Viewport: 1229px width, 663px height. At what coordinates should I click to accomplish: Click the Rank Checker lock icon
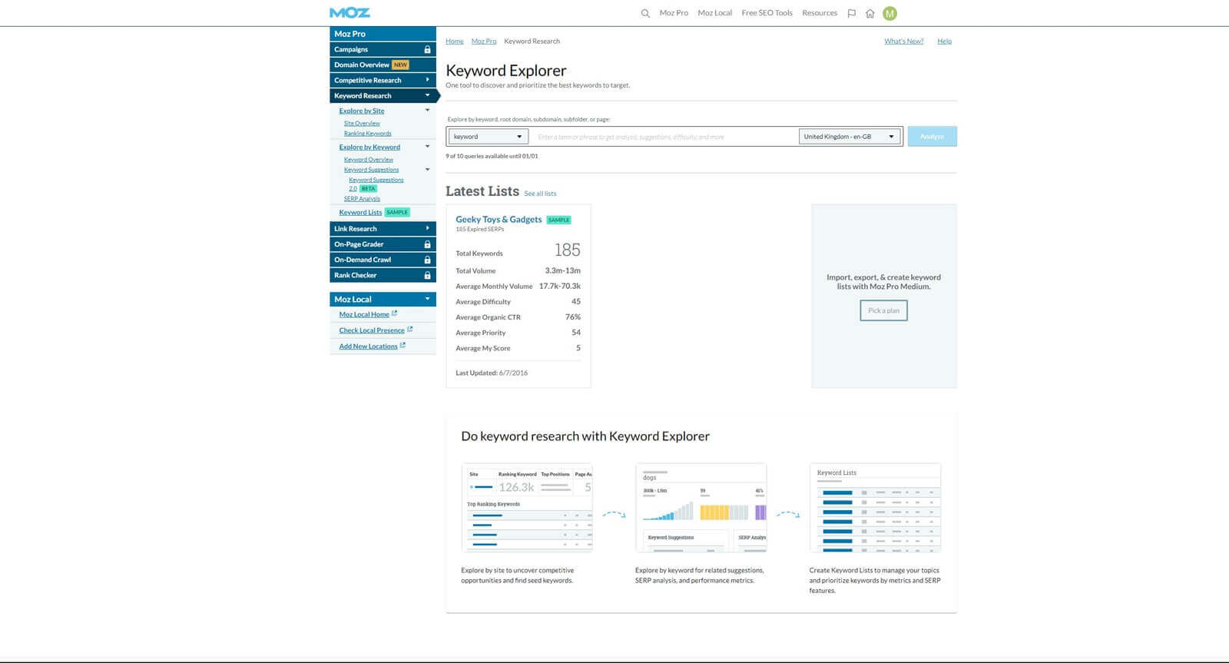(x=428, y=275)
